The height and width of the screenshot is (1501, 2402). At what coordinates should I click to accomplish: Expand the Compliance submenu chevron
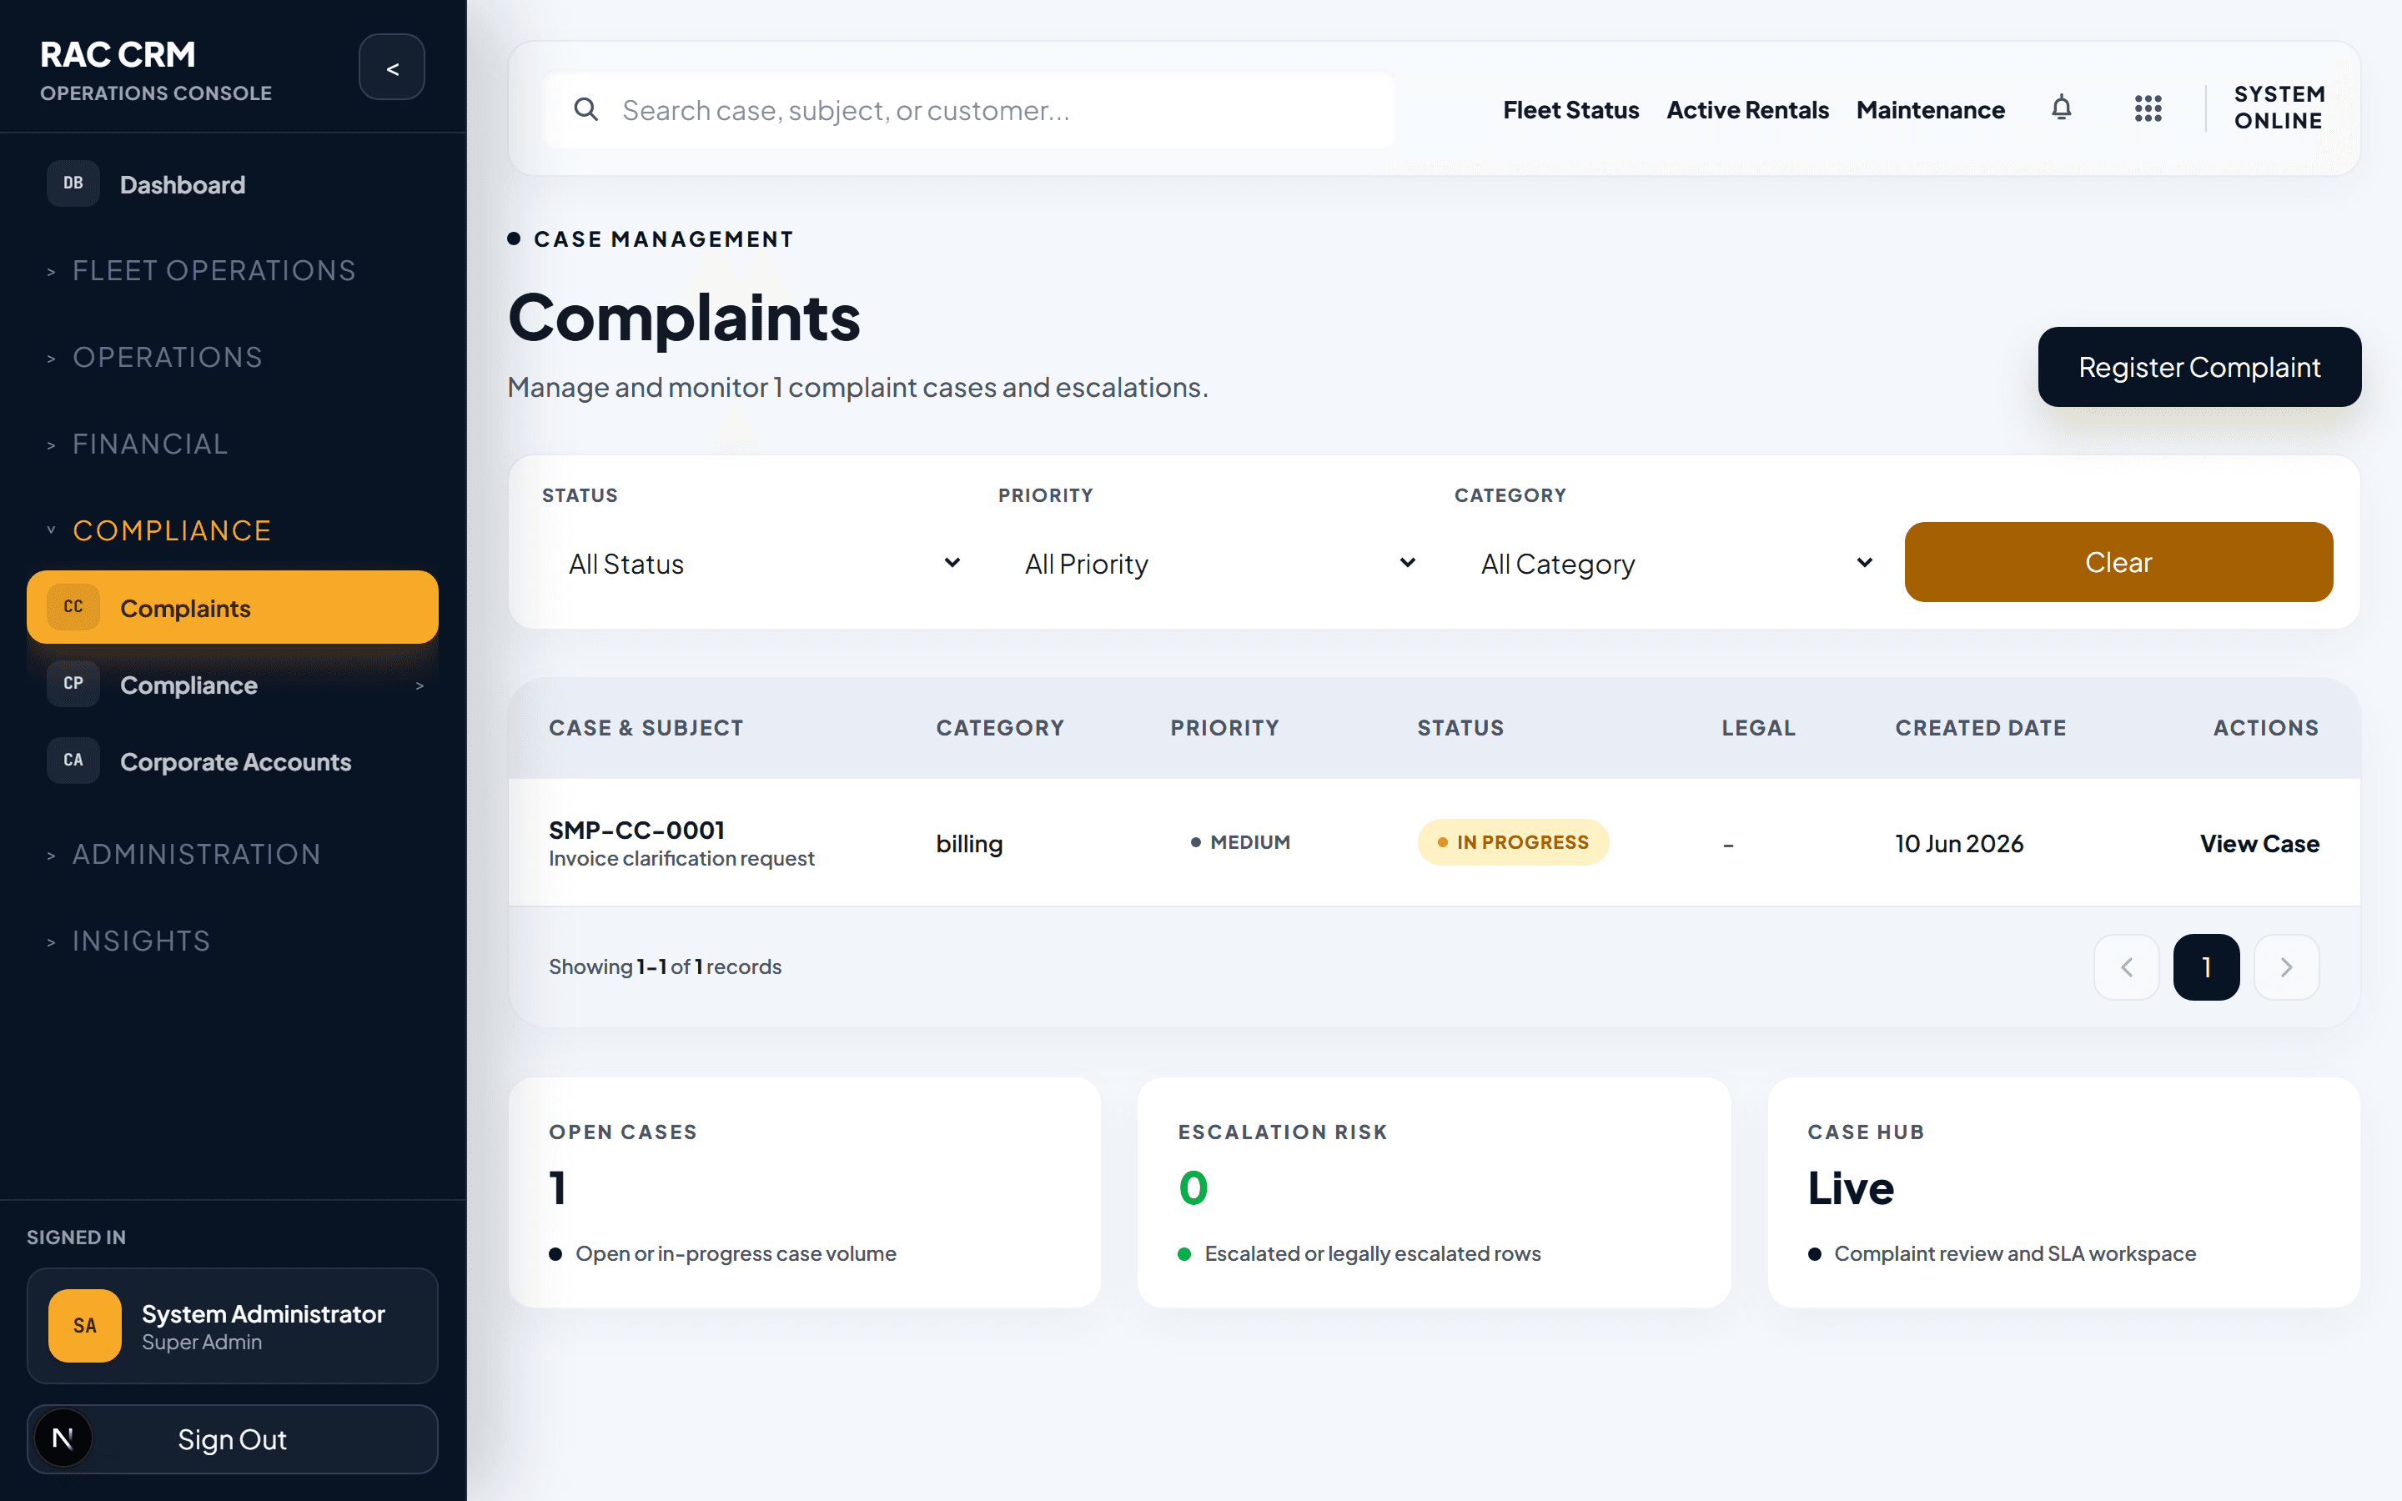coord(420,686)
